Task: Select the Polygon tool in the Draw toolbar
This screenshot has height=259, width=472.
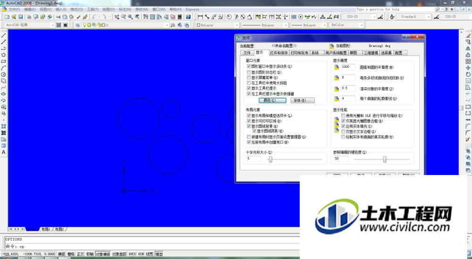Action: coord(4,55)
